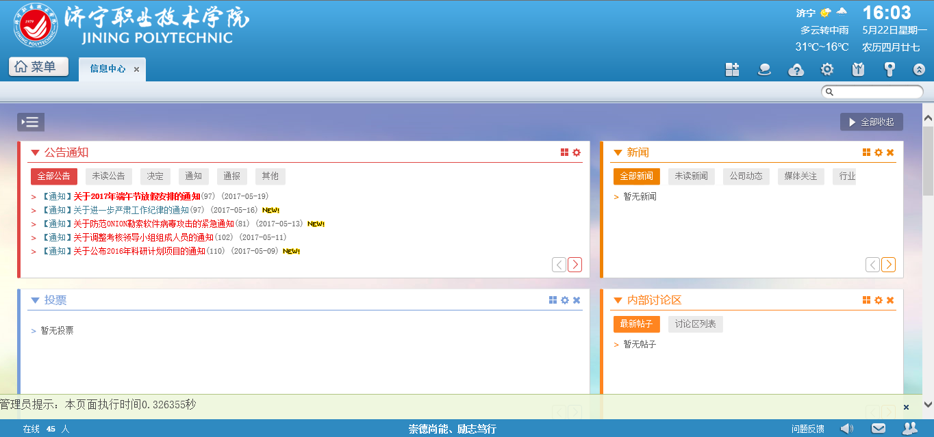
Task: Toggle the sidebar list button above 公告通知
Action: pyautogui.click(x=31, y=122)
